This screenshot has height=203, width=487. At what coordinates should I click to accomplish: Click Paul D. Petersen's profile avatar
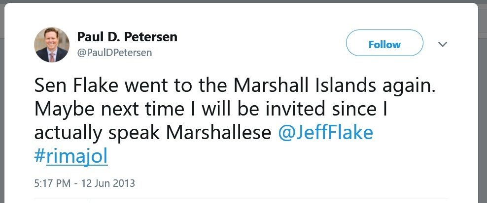point(52,45)
